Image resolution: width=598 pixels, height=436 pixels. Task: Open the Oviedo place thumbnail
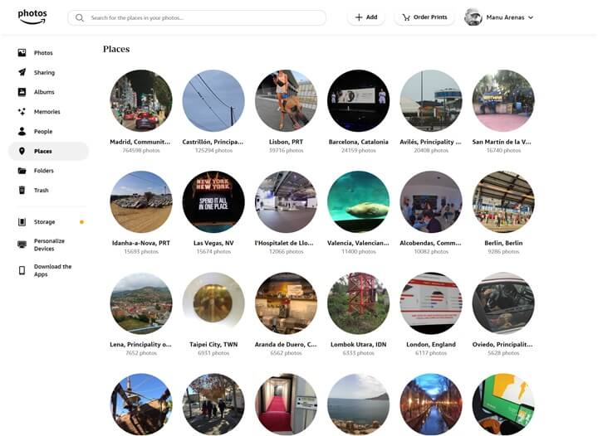[x=503, y=303]
